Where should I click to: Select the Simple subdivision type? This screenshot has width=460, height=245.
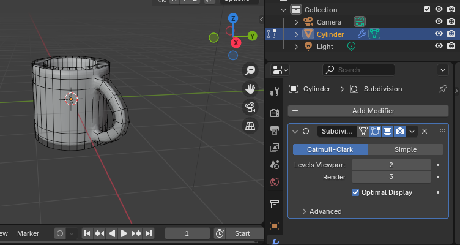tap(406, 149)
